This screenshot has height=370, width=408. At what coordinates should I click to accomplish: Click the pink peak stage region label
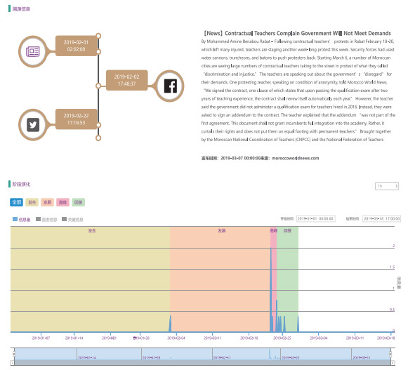pos(273,230)
